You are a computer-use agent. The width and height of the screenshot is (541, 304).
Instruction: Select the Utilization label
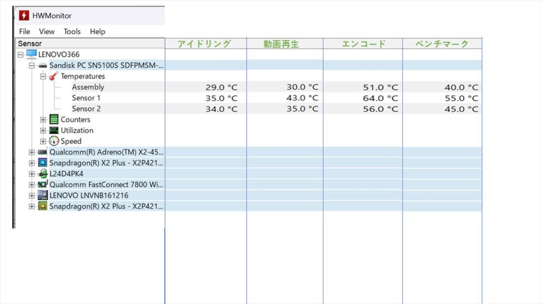[x=77, y=130]
